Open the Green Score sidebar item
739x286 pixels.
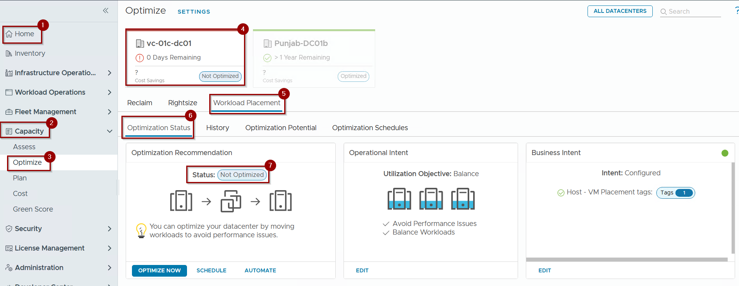coord(33,209)
